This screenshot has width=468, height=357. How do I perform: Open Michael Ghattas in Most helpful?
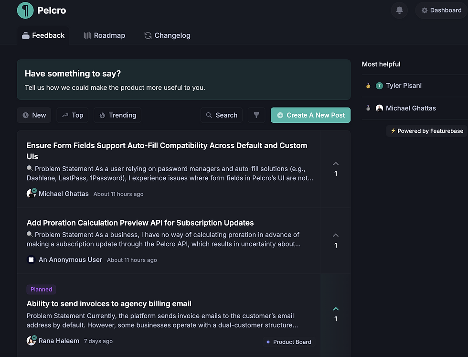point(411,108)
